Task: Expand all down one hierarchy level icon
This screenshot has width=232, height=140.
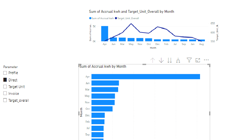Action: (x=178, y=60)
